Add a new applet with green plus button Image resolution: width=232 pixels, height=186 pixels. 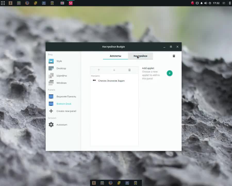[170, 73]
